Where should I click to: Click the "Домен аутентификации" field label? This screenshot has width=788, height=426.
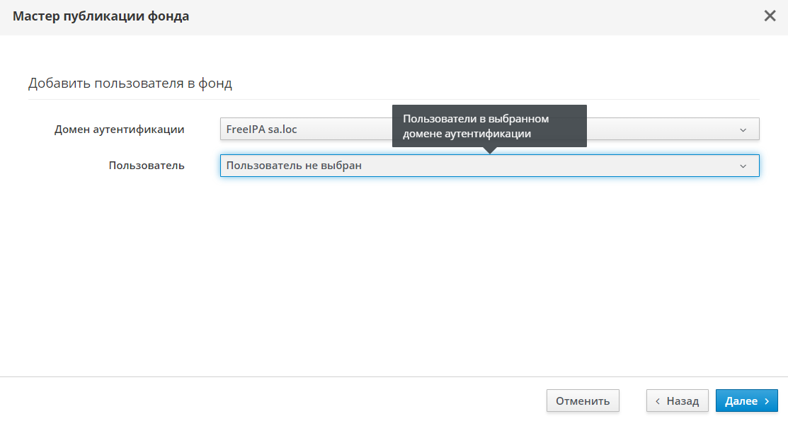(119, 129)
